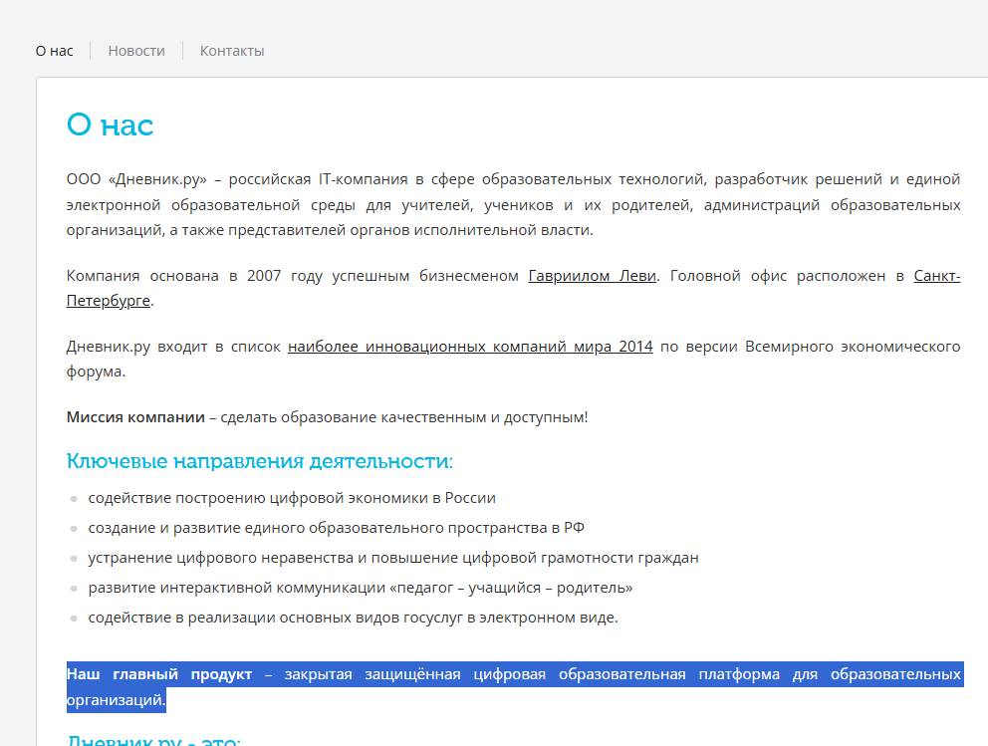The height and width of the screenshot is (746, 988).
Task: Click the устранение цифрового неравенства bullet
Action: click(x=393, y=558)
